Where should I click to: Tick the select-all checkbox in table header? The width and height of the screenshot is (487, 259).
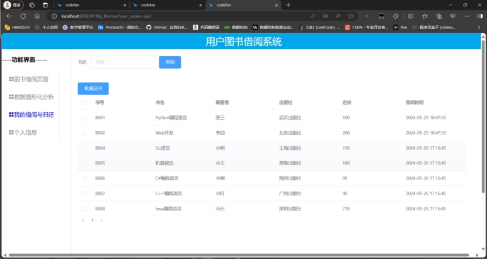pyautogui.click(x=84, y=103)
